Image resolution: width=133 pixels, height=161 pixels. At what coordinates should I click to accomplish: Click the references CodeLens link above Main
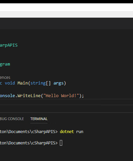click(5, 78)
